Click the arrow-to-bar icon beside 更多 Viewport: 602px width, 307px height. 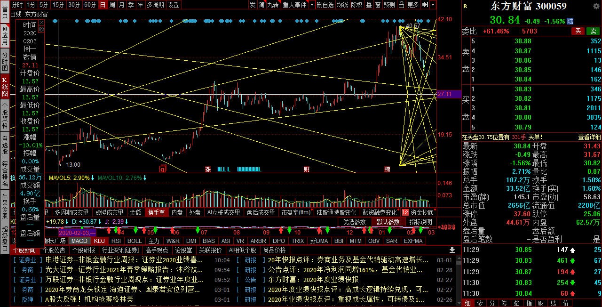click(x=425, y=5)
